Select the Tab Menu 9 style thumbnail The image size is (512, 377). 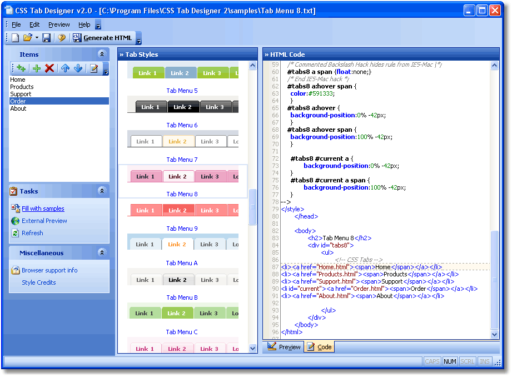pos(183,211)
